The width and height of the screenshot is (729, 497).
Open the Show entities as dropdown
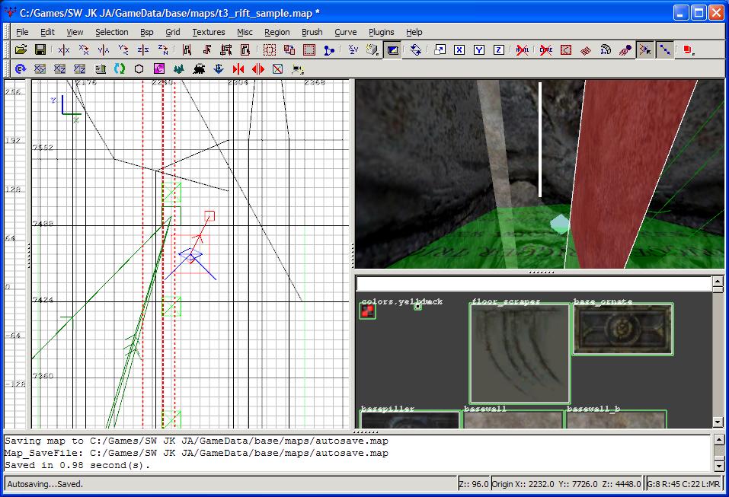689,49
